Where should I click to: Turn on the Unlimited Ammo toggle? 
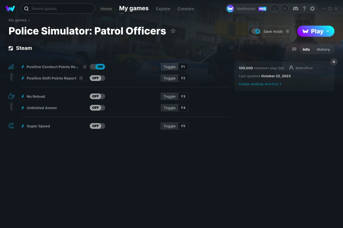pos(97,108)
